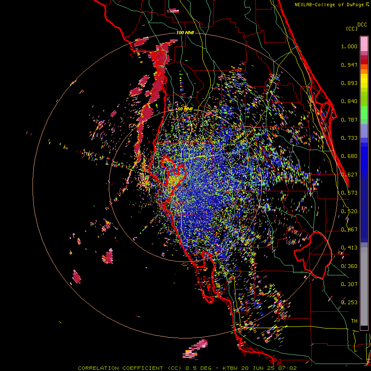
Task: Click the 0.787 color scale value
Action: [x=349, y=120]
